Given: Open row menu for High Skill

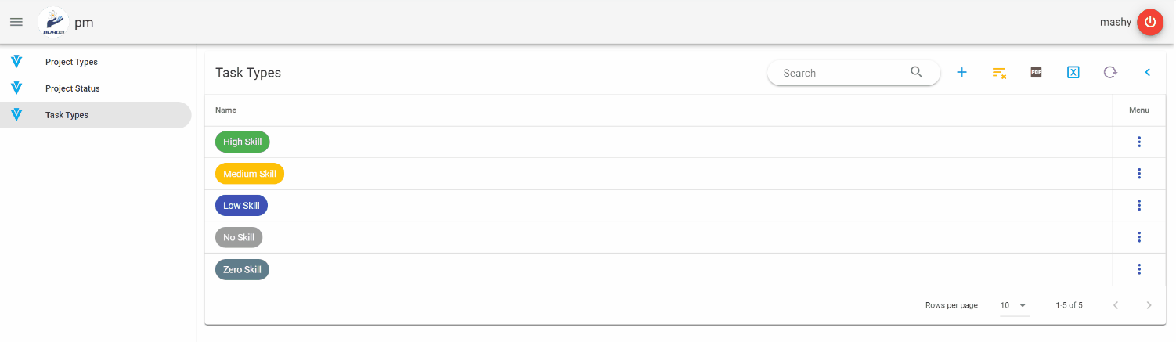Looking at the screenshot, I should click(1139, 142).
